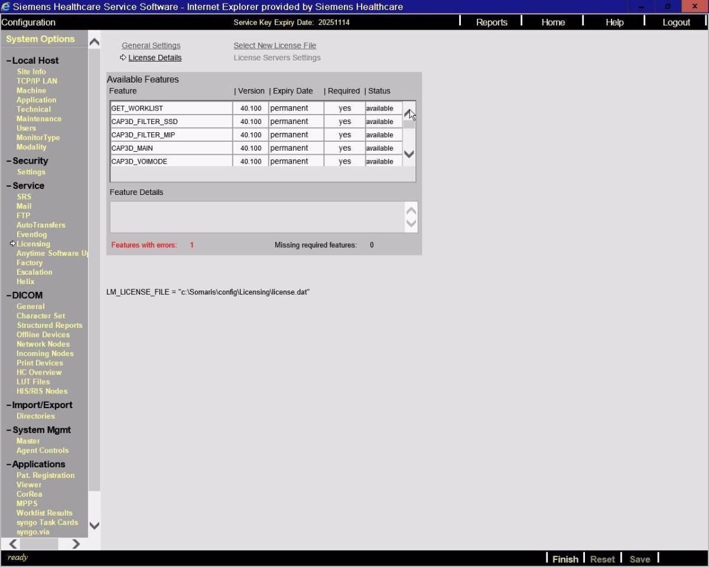The width and height of the screenshot is (709, 567).
Task: Collapse the DICOM section
Action: click(x=9, y=295)
